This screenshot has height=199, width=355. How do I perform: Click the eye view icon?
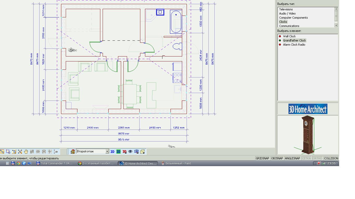[x=130, y=152]
